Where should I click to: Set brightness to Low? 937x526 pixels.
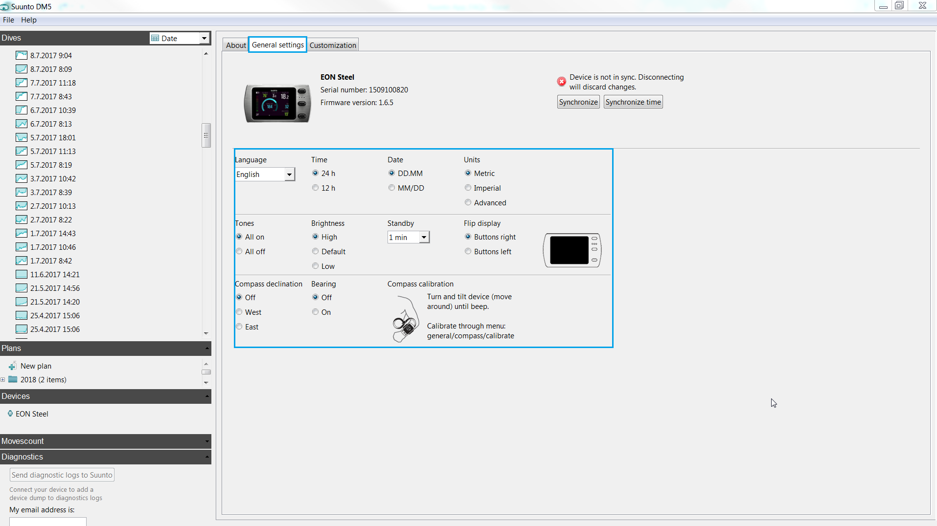[x=315, y=266]
